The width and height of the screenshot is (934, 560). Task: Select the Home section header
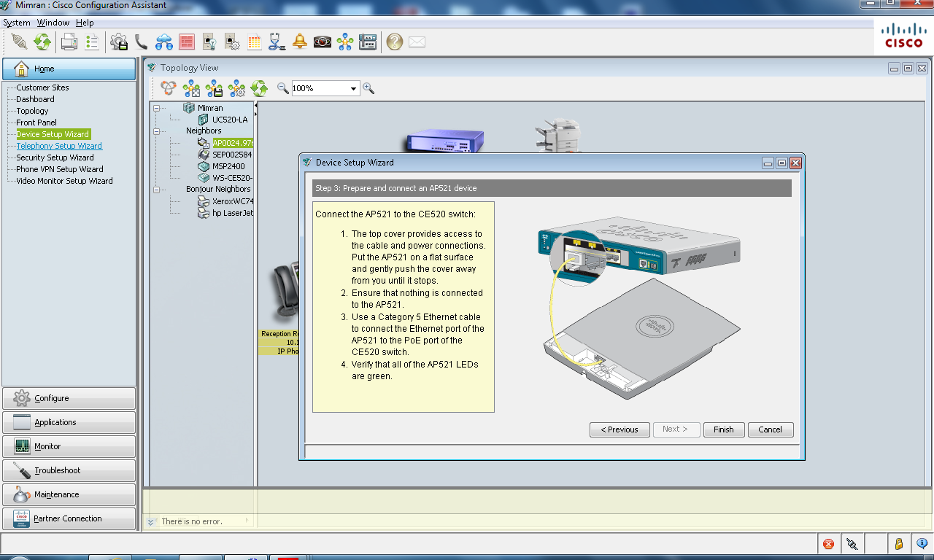tap(69, 69)
